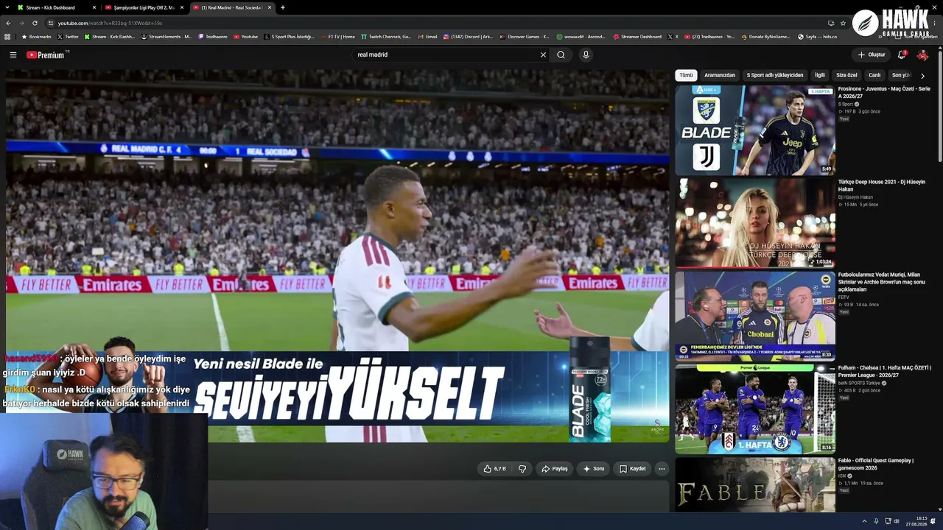Open Youtube bookmark in bookmarks bar
This screenshot has height=530, width=943.
click(x=246, y=36)
